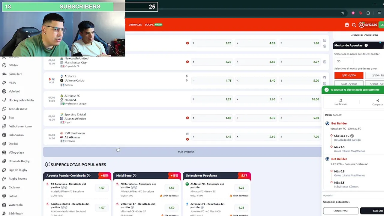
Task: Open the Balonmano sport icon
Action: (x=4, y=135)
